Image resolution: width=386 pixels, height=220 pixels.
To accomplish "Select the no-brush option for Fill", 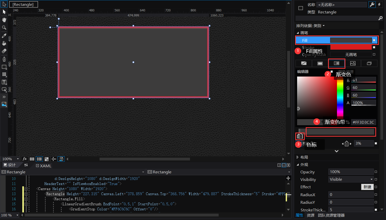I will coord(304,63).
